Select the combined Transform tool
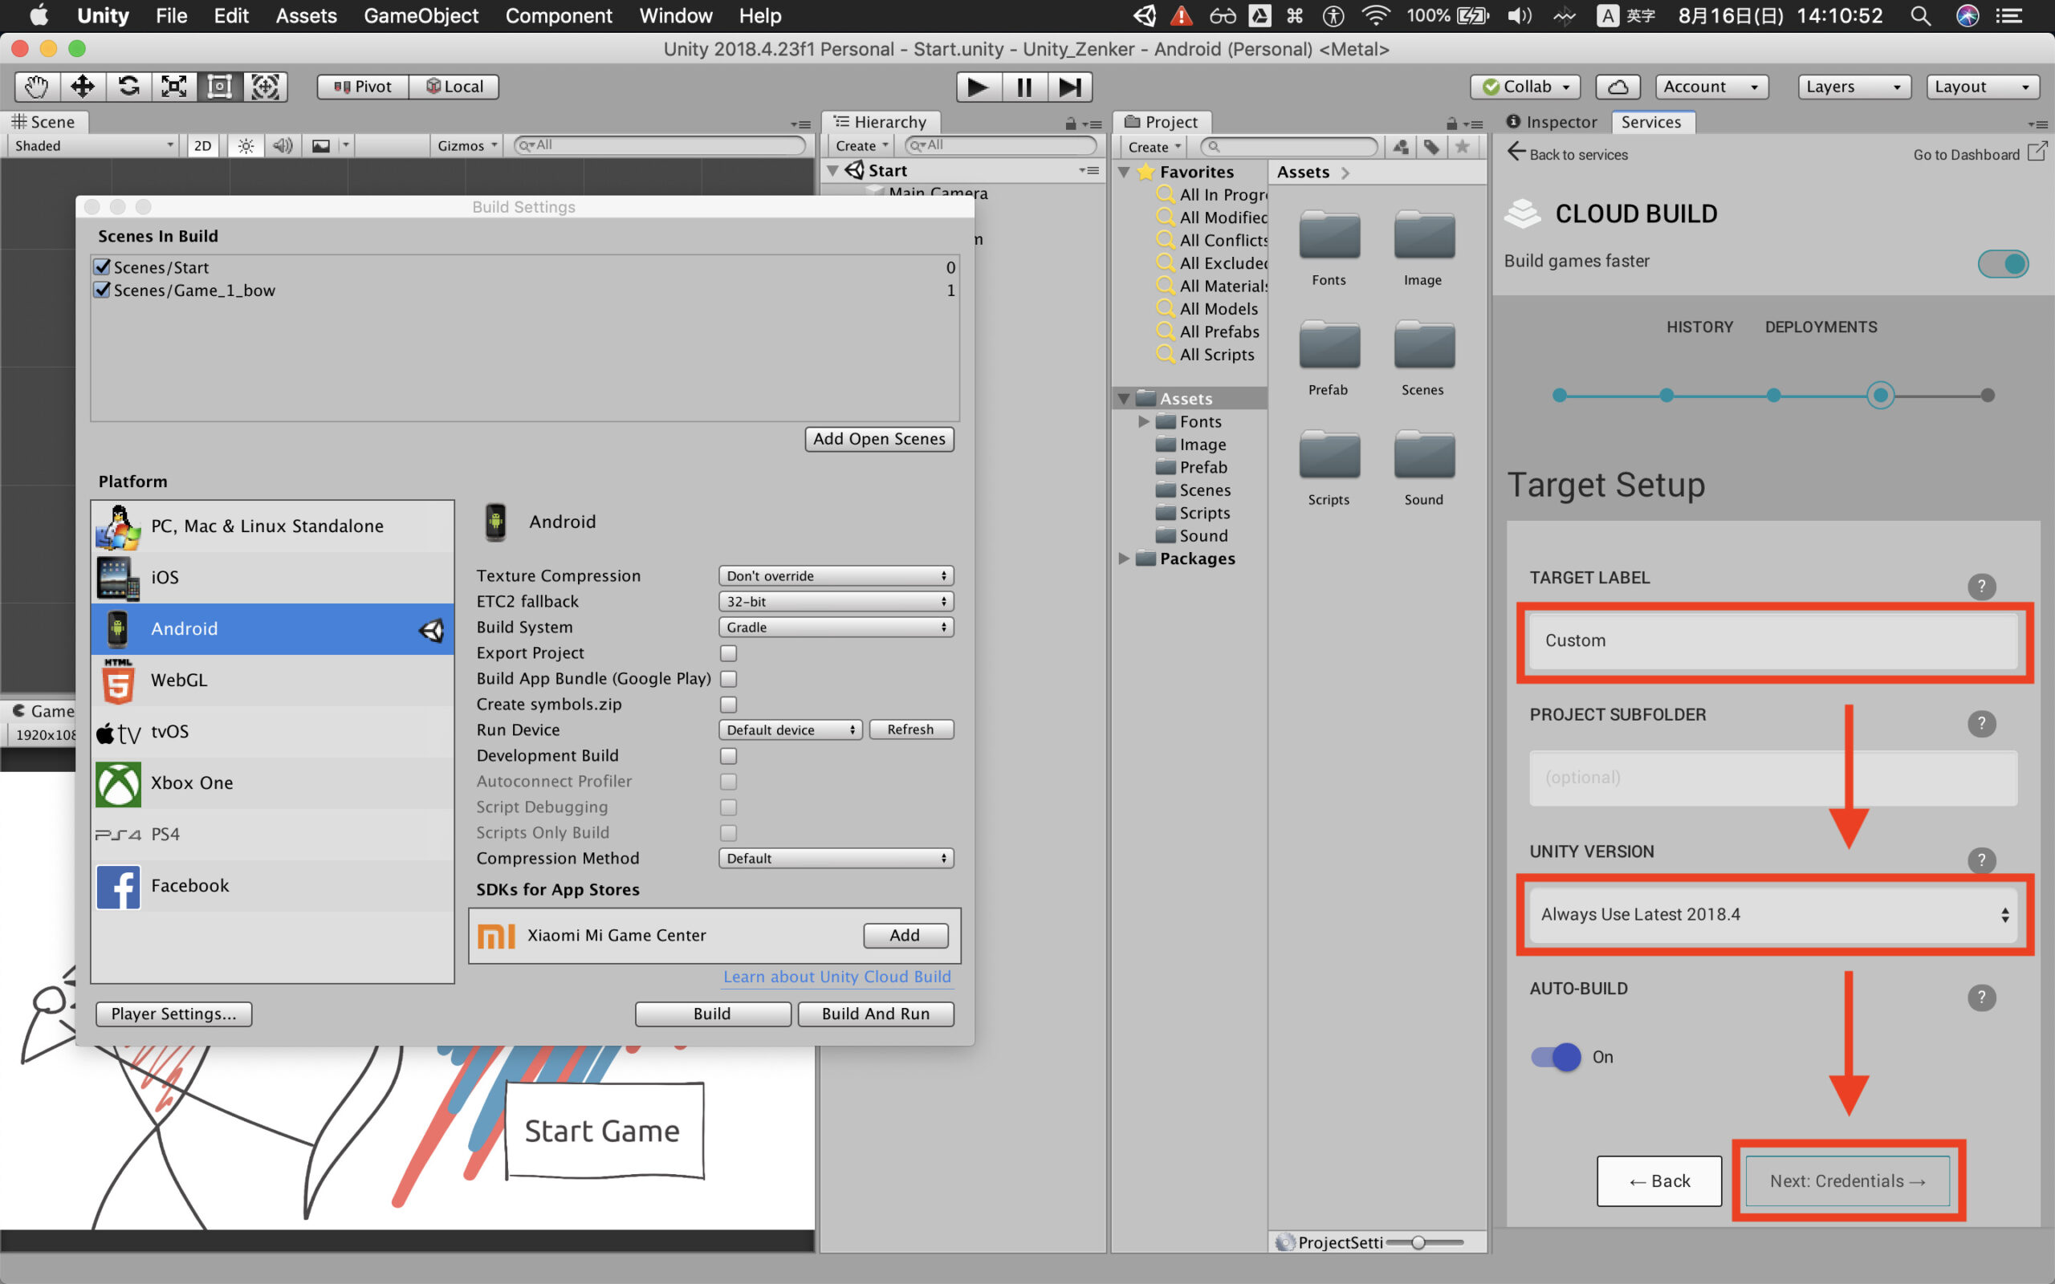Image resolution: width=2055 pixels, height=1284 pixels. pyautogui.click(x=266, y=87)
